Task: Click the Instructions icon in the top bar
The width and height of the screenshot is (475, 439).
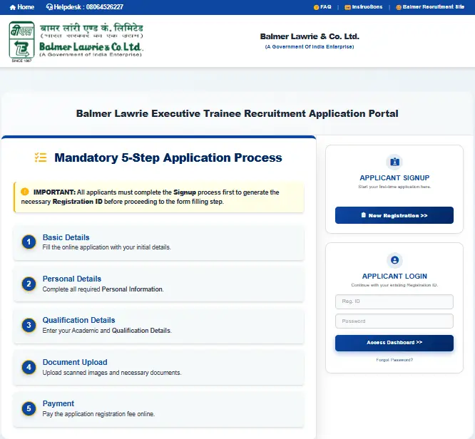Action: pyautogui.click(x=348, y=7)
